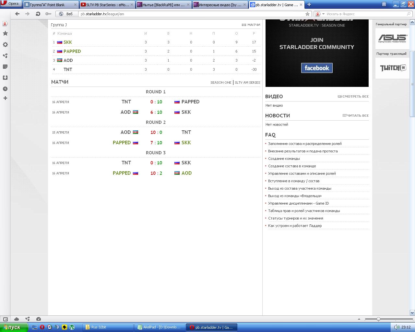
Task: Switch to the SLTV PB StarSeries tab
Action: pyautogui.click(x=107, y=5)
